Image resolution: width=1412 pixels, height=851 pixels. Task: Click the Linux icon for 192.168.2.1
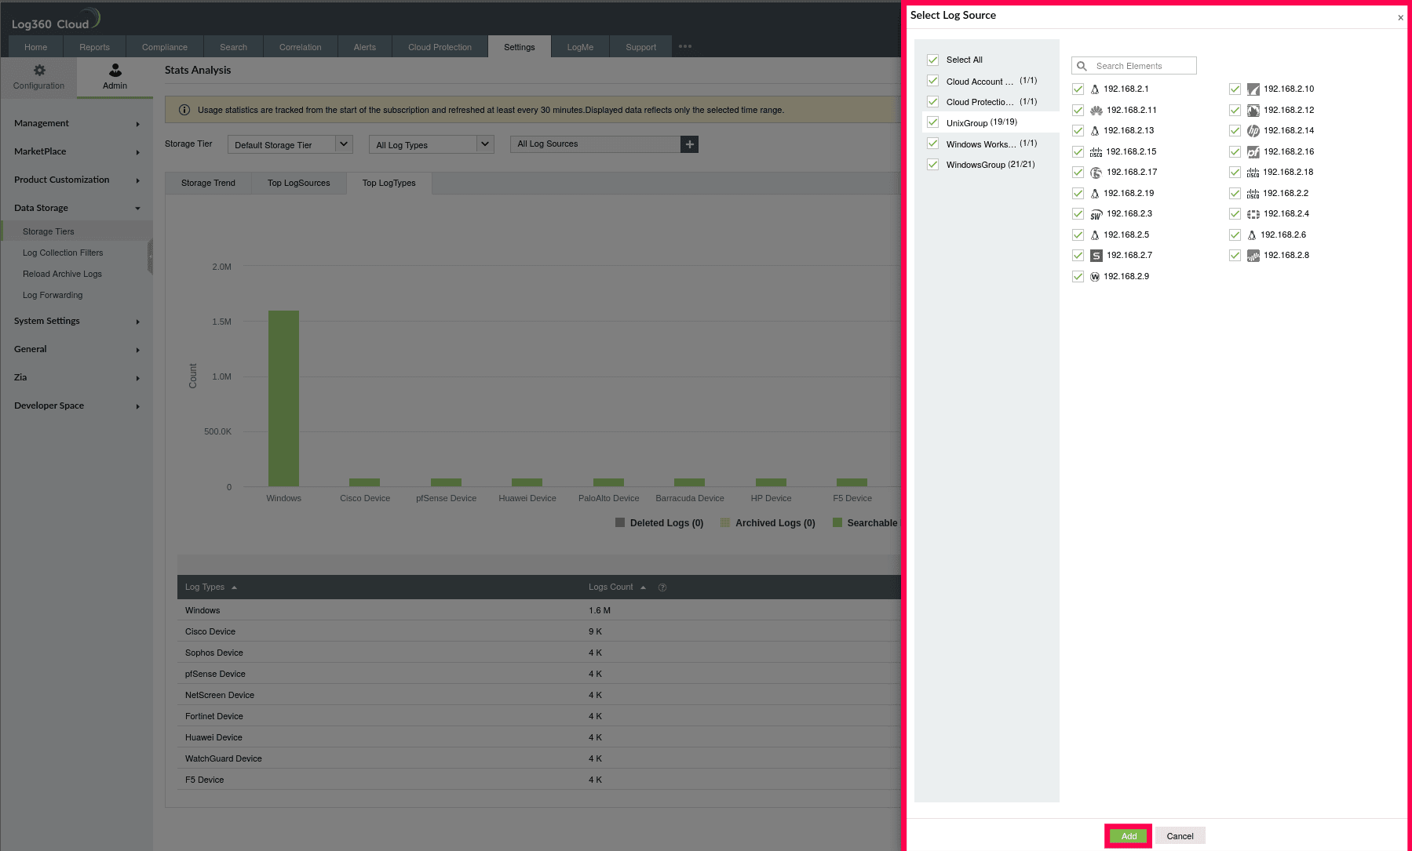[x=1095, y=89]
